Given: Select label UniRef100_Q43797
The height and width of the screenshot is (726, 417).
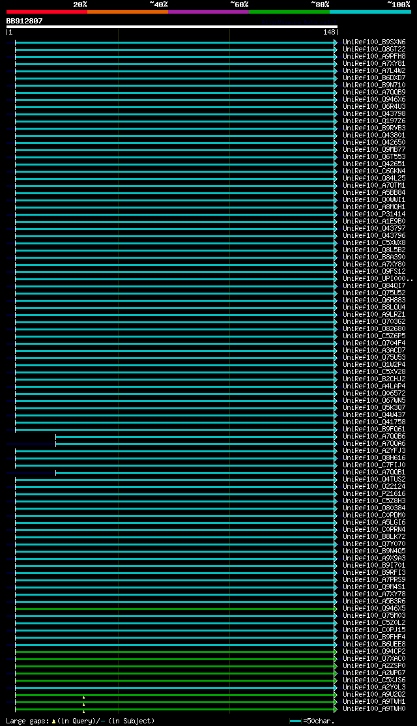Looking at the screenshot, I should [x=374, y=228].
